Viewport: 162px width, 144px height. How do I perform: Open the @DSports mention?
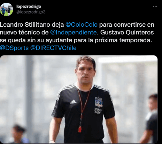14,48
